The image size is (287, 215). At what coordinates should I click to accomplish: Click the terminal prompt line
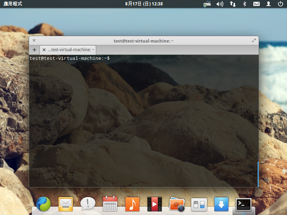click(69, 58)
